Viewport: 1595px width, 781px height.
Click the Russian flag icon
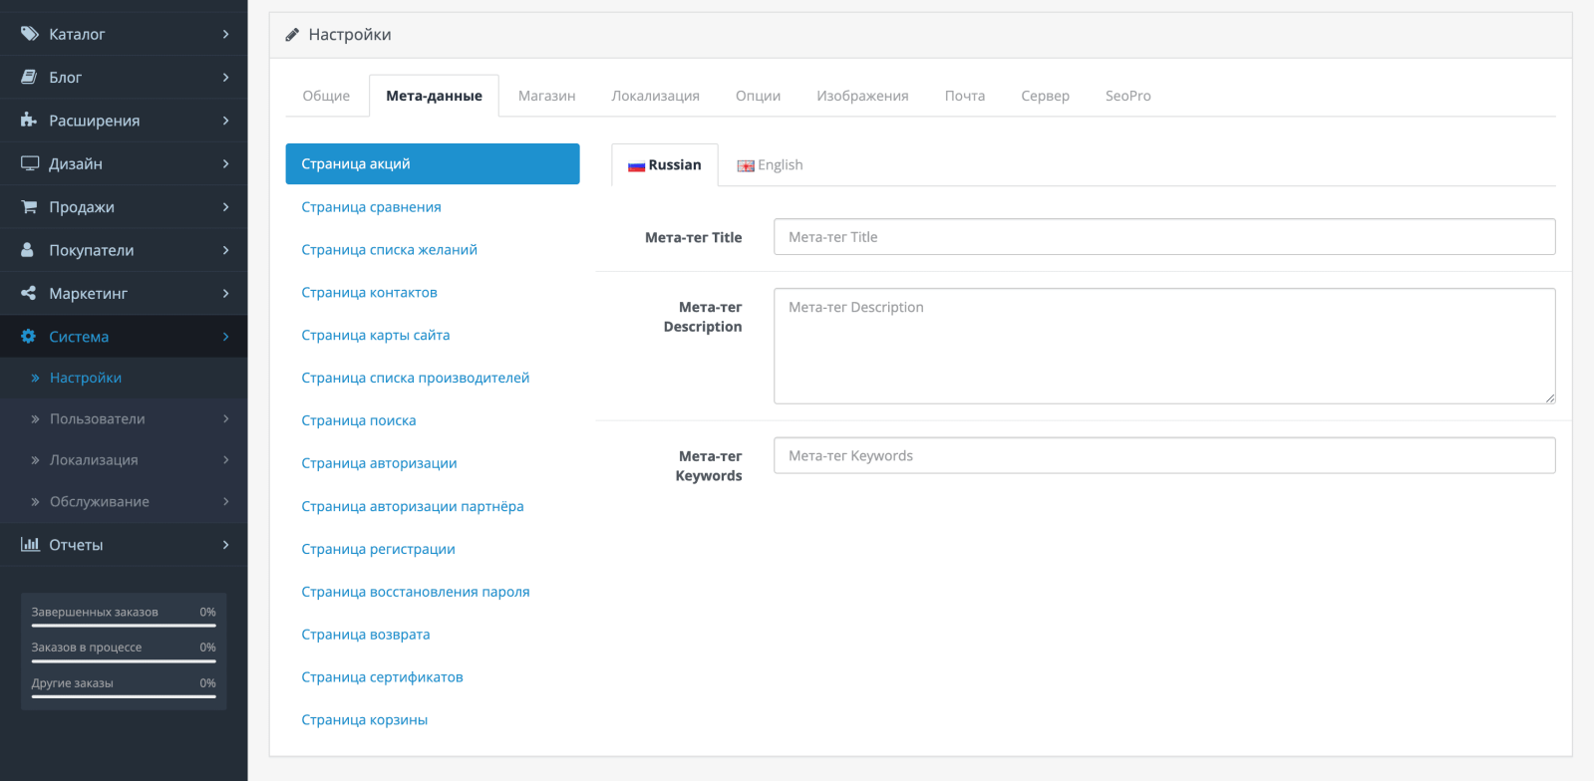(636, 166)
